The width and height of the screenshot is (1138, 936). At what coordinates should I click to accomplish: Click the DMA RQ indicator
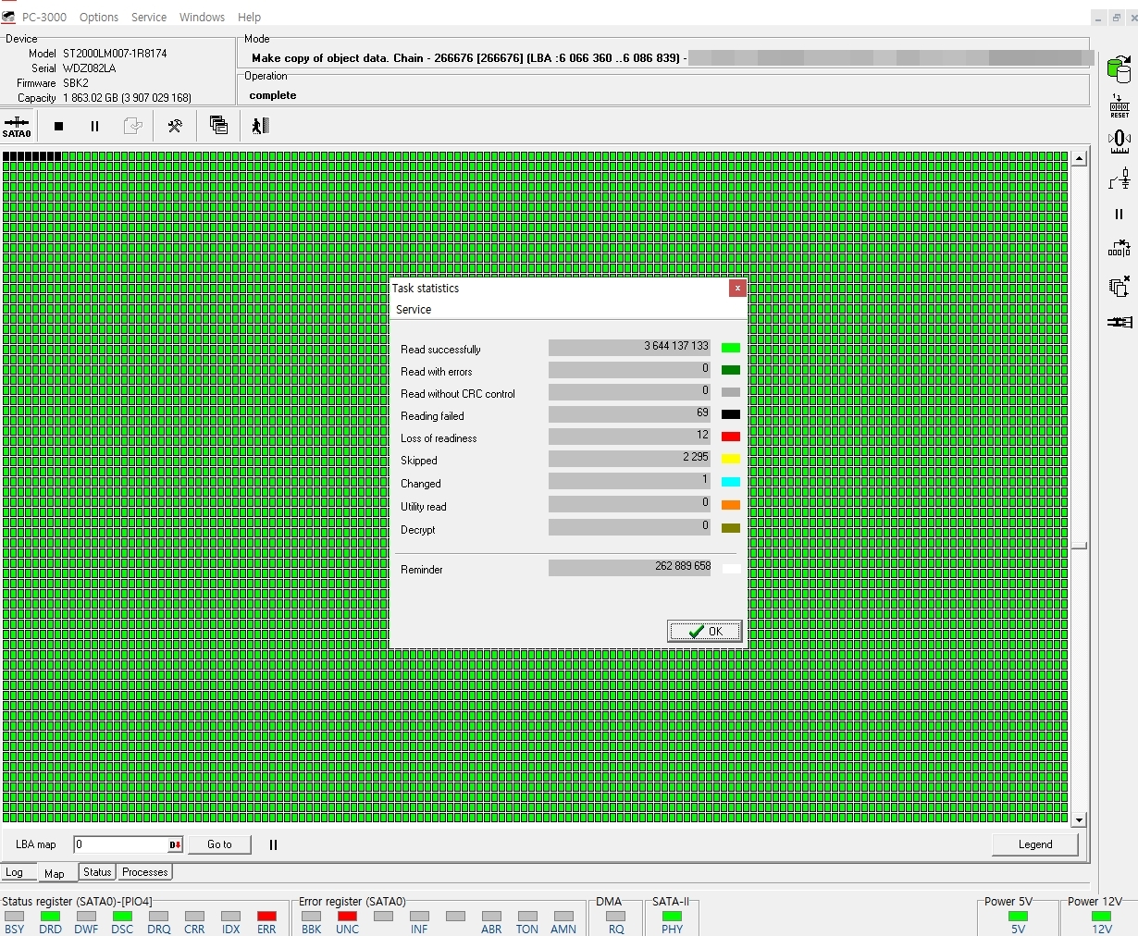[615, 917]
